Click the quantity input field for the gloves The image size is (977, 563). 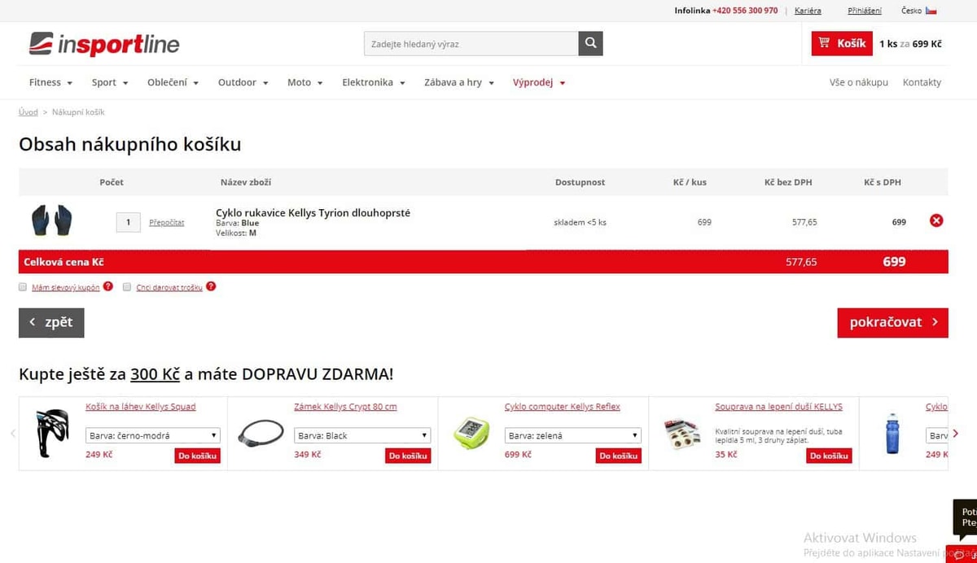(x=129, y=222)
